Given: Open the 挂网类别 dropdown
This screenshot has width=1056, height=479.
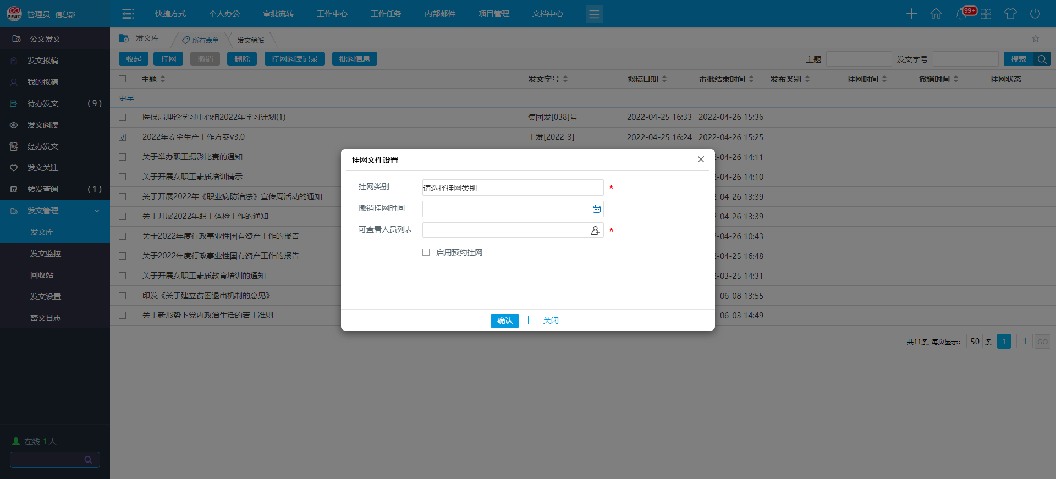Looking at the screenshot, I should point(513,188).
